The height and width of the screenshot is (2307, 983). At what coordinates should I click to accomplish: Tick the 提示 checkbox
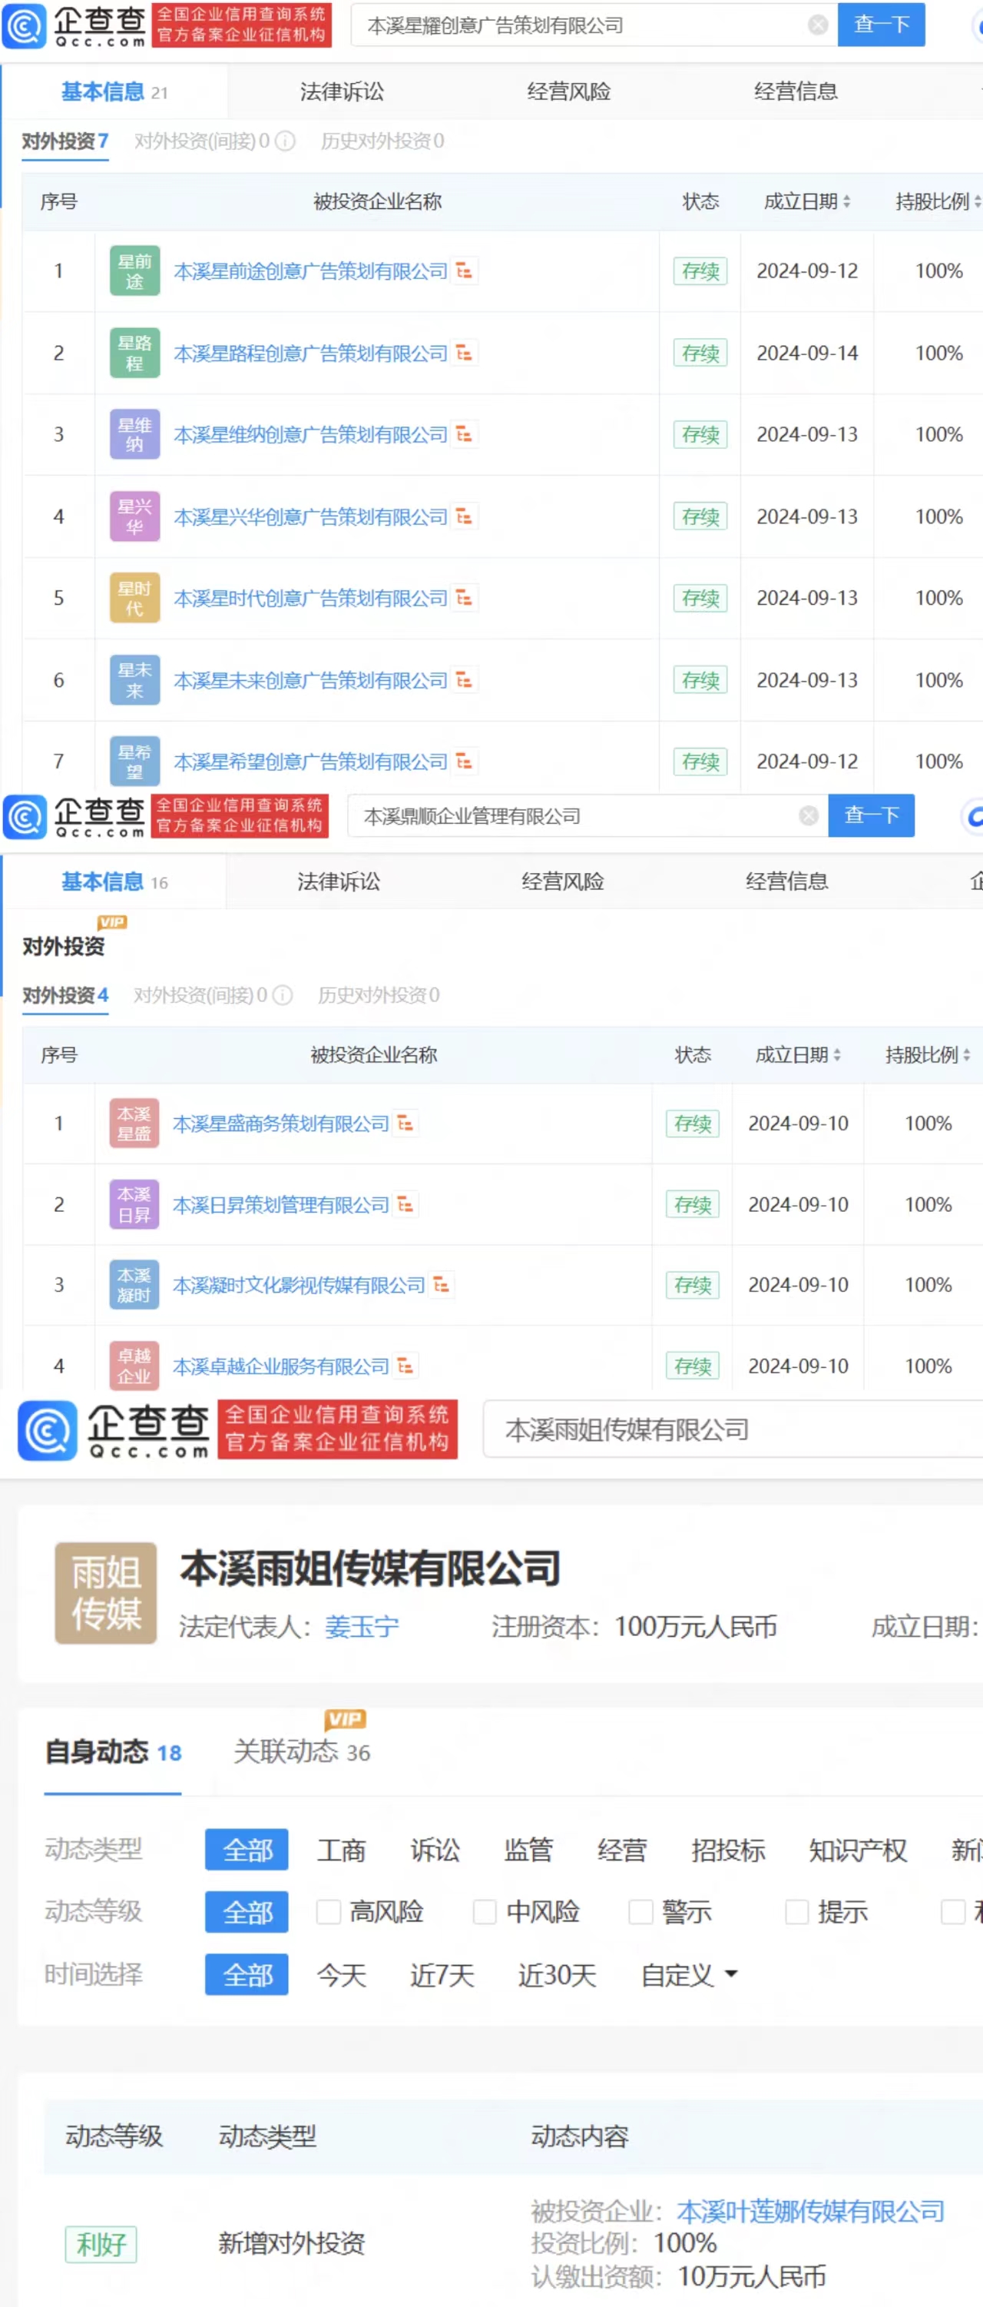tap(797, 1912)
